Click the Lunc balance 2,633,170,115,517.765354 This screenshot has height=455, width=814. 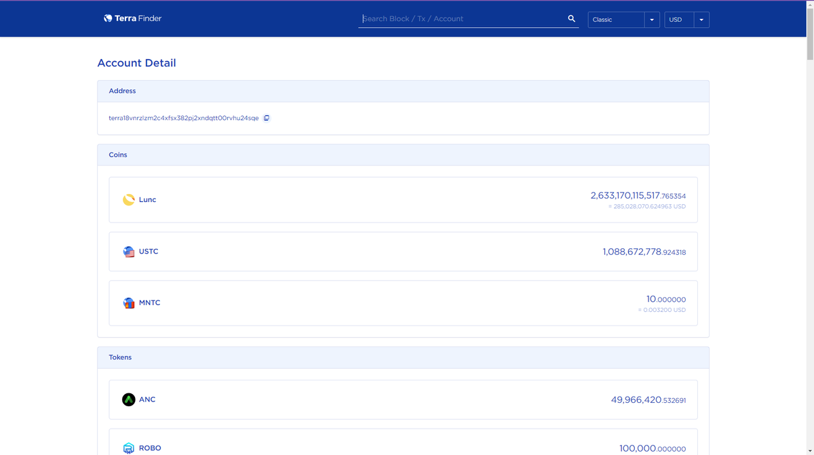(638, 195)
